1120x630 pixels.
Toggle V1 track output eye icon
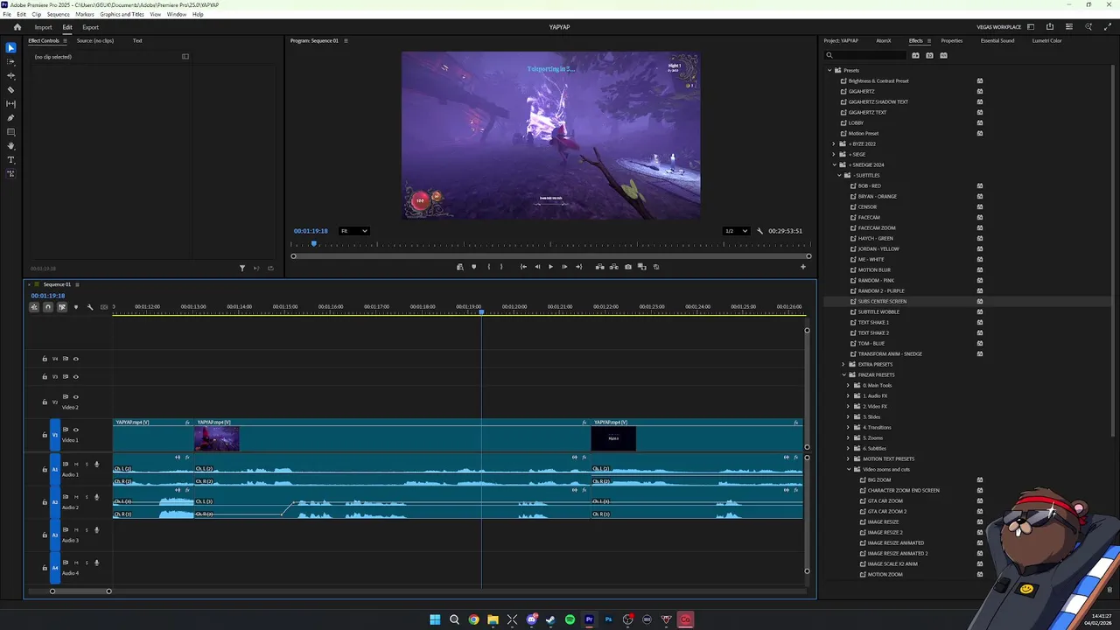click(x=75, y=430)
